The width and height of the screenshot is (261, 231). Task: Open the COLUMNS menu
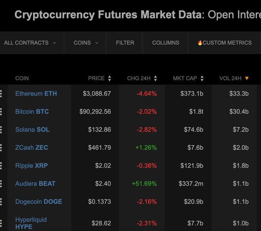coord(165,43)
